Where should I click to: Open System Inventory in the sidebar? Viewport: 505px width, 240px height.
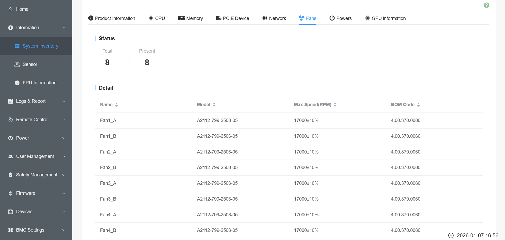(40, 46)
